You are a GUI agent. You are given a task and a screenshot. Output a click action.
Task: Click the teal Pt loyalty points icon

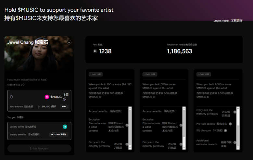point(65,127)
